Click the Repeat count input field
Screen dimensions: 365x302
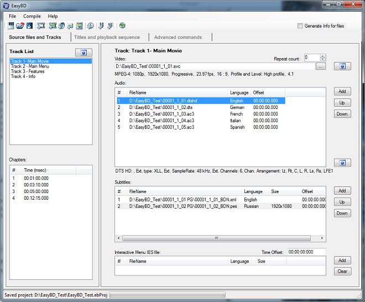pyautogui.click(x=312, y=58)
